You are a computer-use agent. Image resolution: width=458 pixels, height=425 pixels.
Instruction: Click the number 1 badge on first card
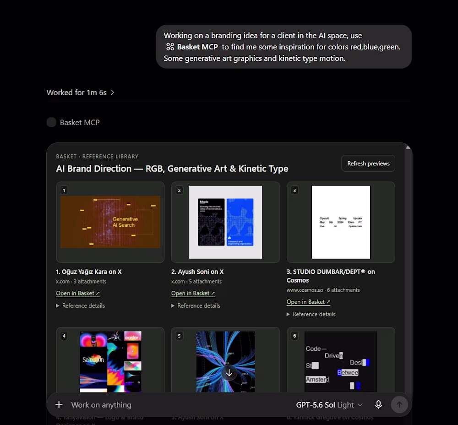tap(64, 191)
